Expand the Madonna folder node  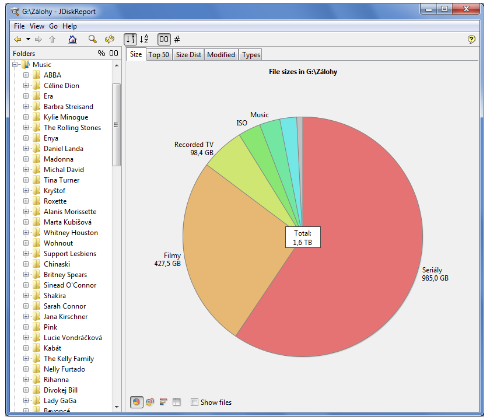26,159
